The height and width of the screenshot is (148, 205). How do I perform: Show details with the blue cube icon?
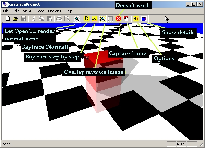tap(144, 19)
